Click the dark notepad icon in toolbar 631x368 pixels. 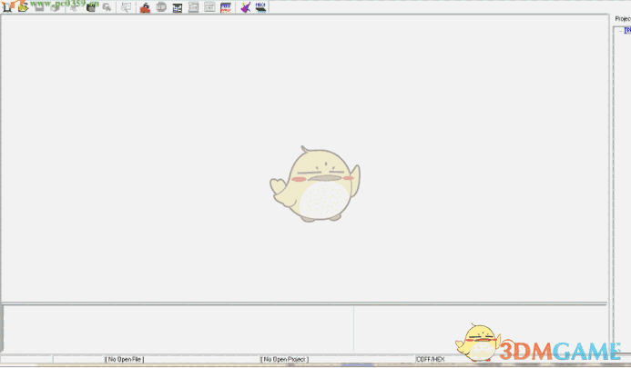pos(92,7)
